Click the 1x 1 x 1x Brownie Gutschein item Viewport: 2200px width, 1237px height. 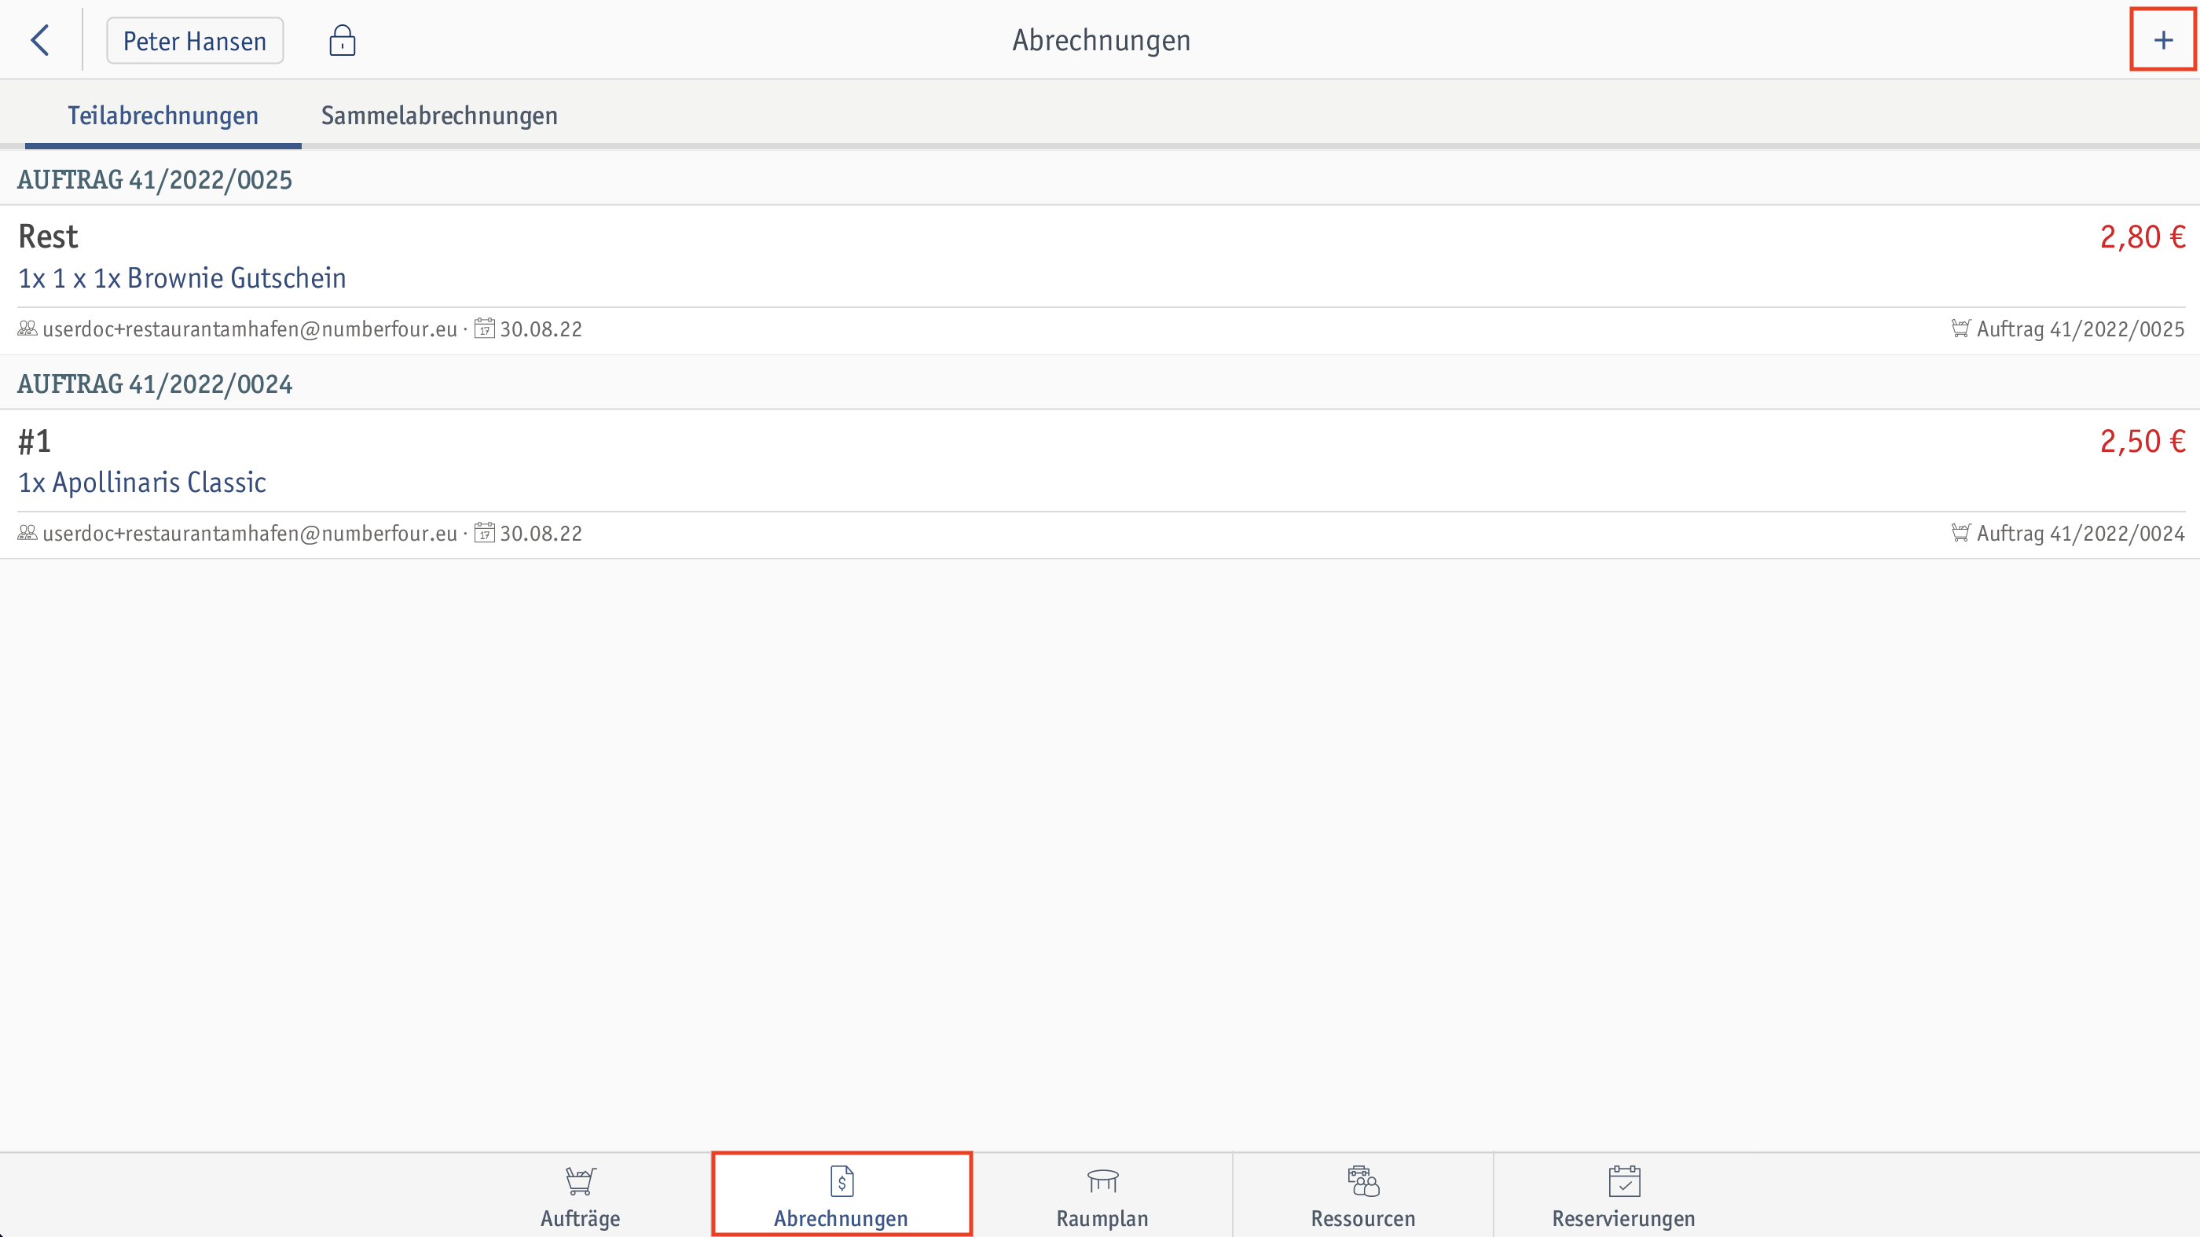click(182, 278)
